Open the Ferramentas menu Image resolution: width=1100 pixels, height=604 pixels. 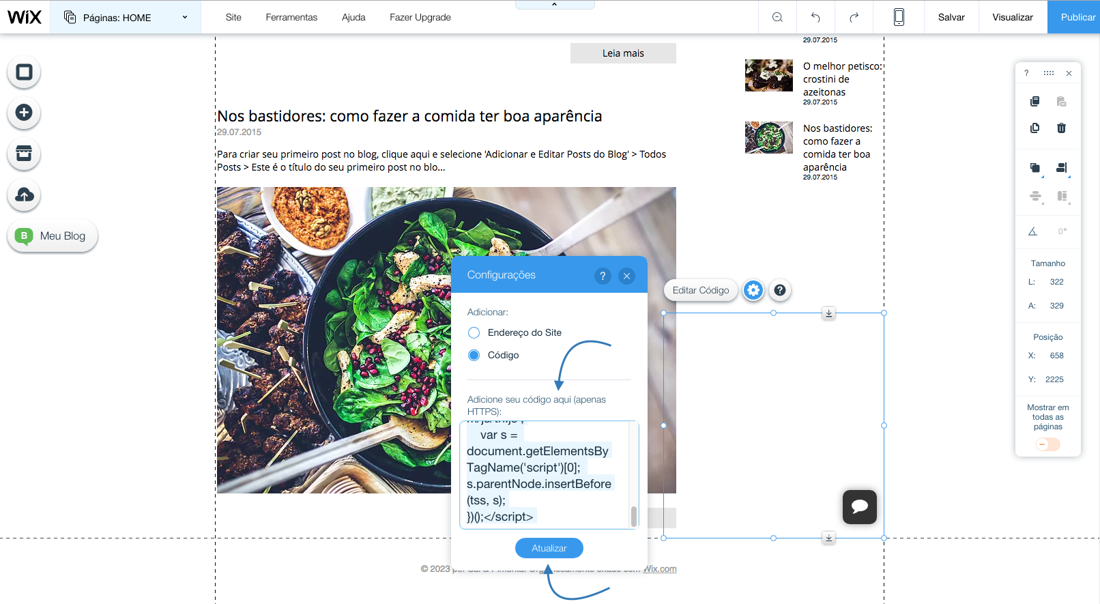click(x=291, y=17)
